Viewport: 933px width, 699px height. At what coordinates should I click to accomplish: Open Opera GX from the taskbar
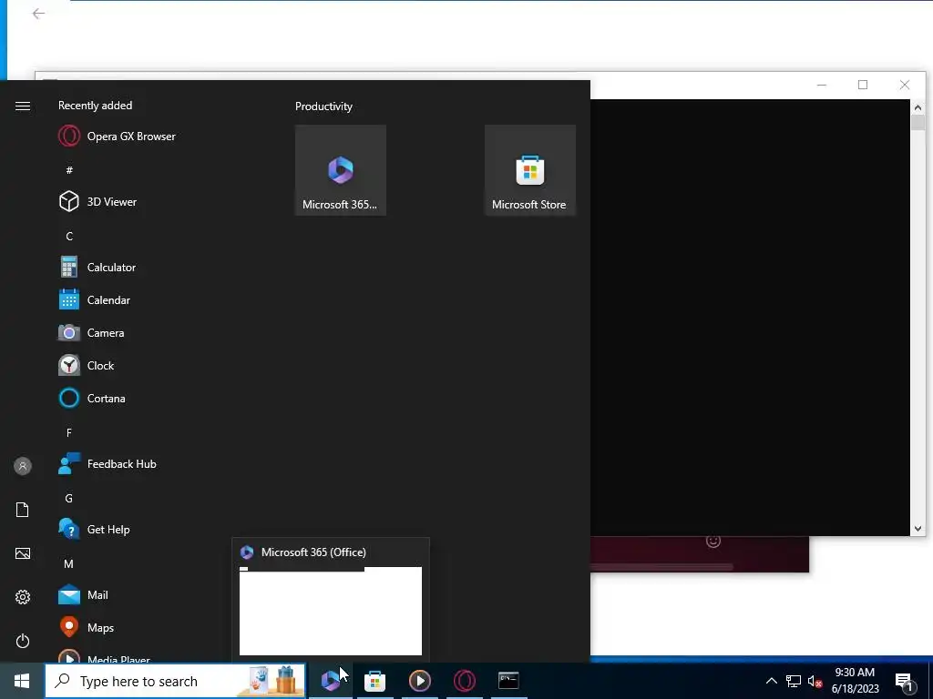coord(464,681)
